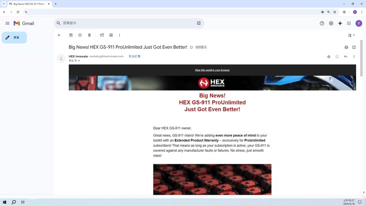Click the Gmail logo
The image size is (366, 206).
pyautogui.click(x=23, y=23)
